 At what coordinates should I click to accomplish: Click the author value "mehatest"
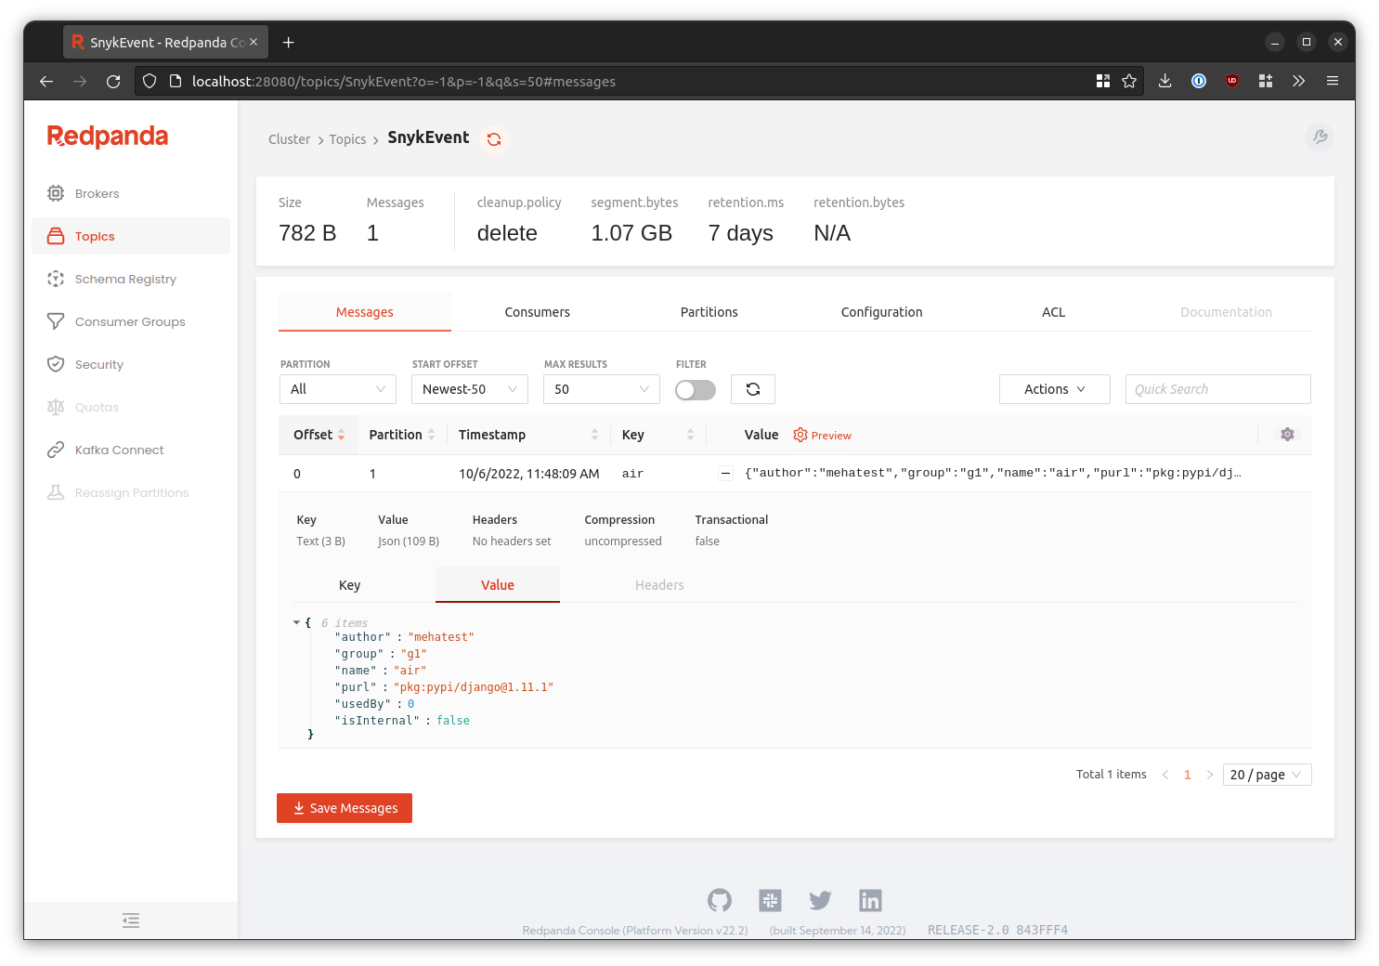click(441, 637)
